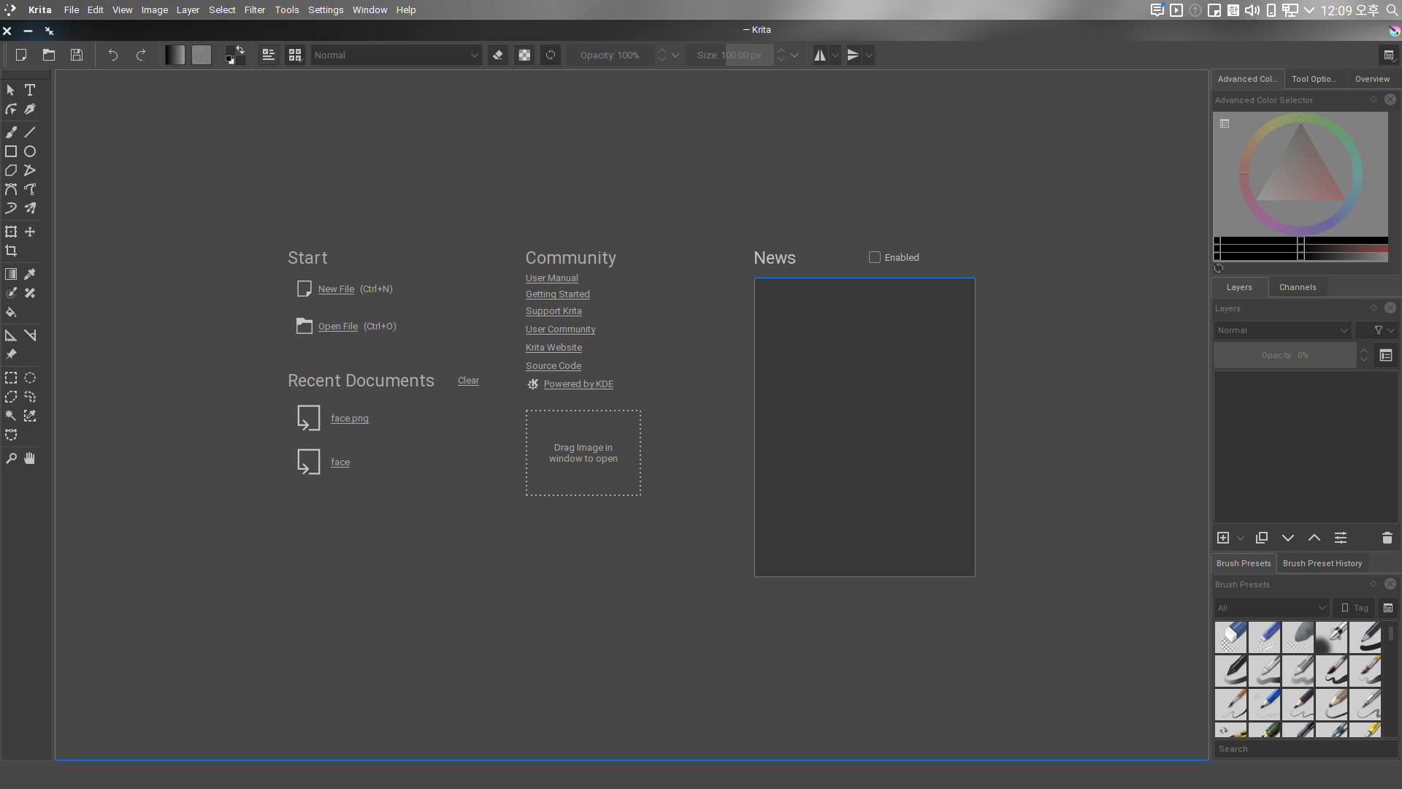This screenshot has height=789, width=1402.
Task: Select the Pan hand tool
Action: click(30, 458)
